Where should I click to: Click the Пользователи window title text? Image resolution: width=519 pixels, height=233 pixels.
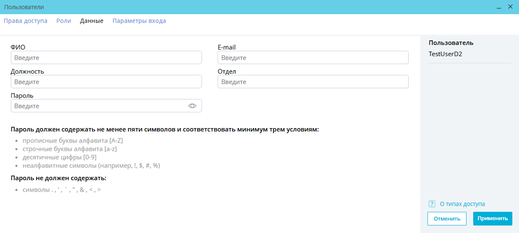click(x=24, y=7)
